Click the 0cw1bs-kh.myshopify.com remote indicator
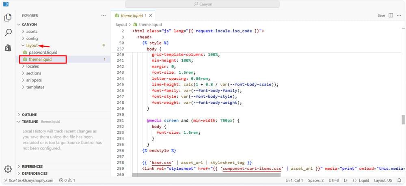 click(x=29, y=180)
